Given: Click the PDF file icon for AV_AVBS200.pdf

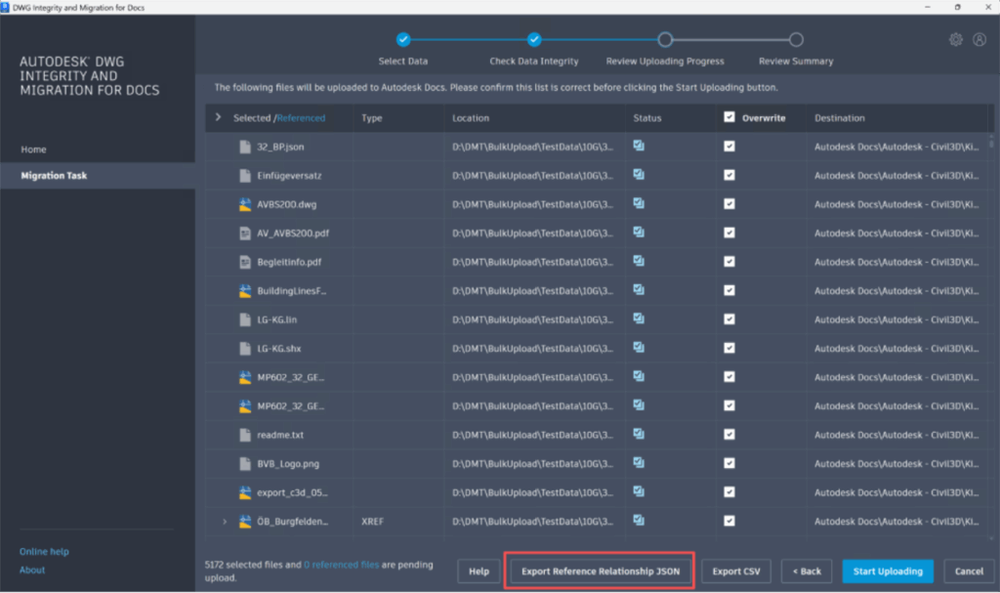Looking at the screenshot, I should coord(245,233).
